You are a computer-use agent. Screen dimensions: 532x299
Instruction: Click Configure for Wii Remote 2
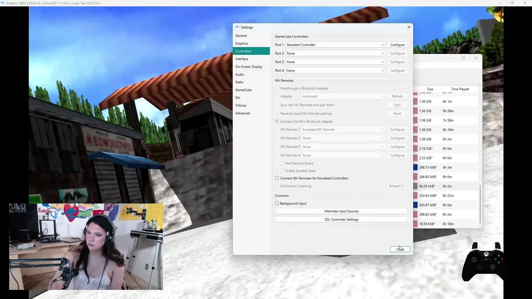pos(397,138)
